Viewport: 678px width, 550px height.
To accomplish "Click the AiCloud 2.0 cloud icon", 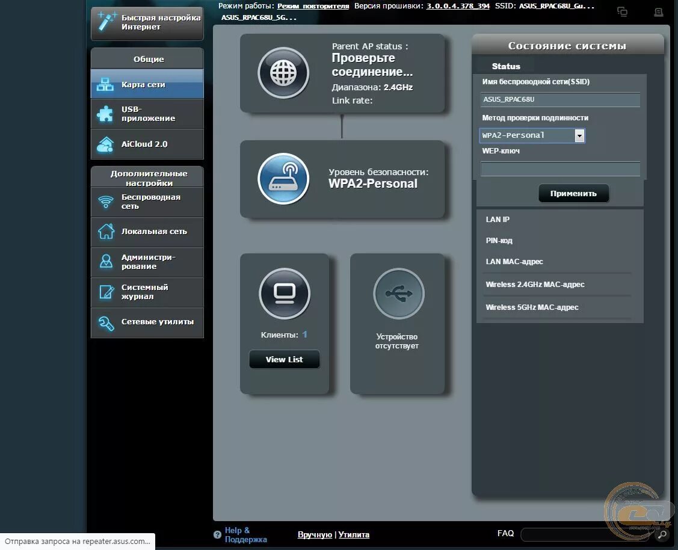I will (105, 144).
